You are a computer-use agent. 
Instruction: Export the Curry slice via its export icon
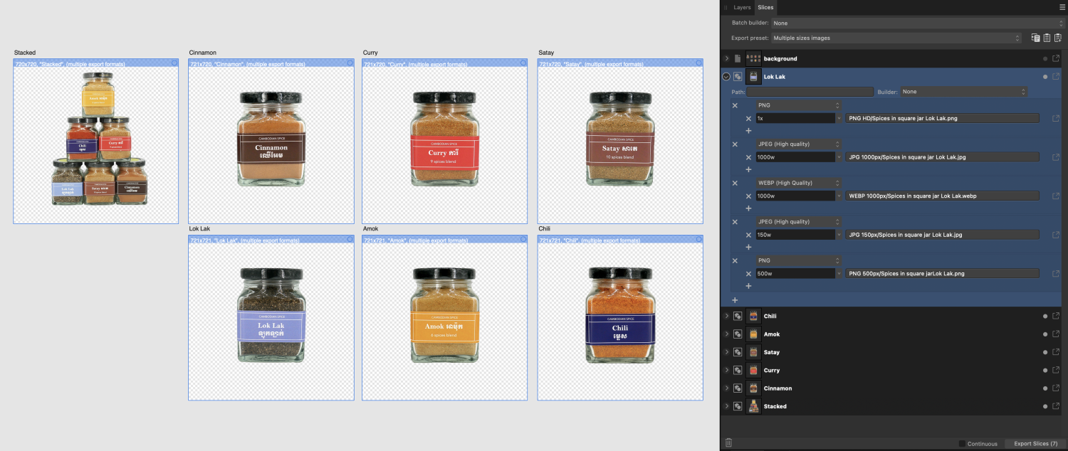tap(1056, 371)
